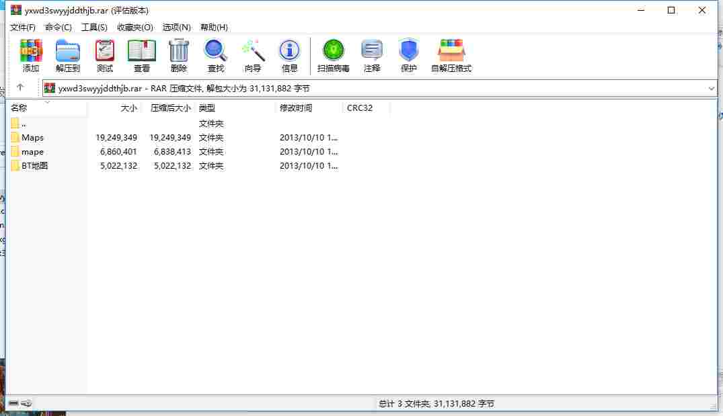The height and width of the screenshot is (416, 723).
Task: Click the SFX (自解压格式) icon
Action: click(x=451, y=50)
